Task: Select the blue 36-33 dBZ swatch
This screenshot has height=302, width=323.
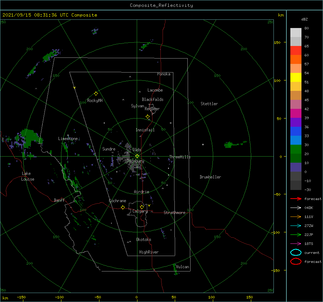Action: (296, 131)
